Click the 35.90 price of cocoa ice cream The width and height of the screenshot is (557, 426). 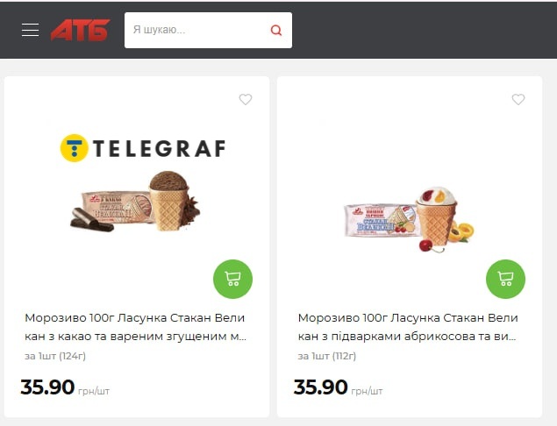[47, 387]
